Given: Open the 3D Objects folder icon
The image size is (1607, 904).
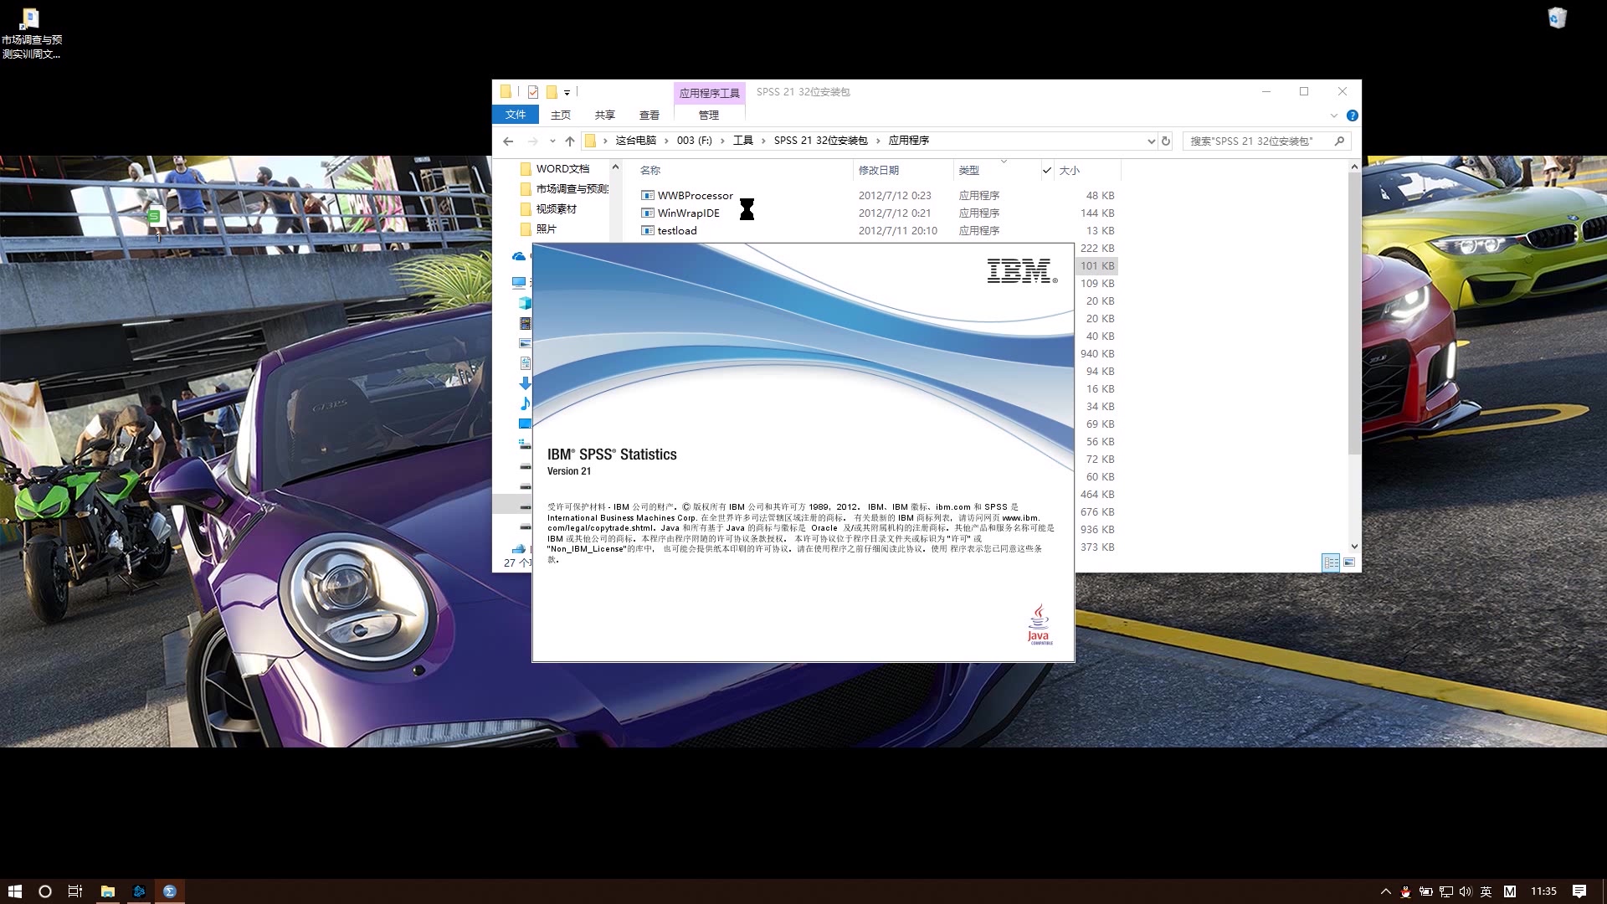Looking at the screenshot, I should 525,303.
